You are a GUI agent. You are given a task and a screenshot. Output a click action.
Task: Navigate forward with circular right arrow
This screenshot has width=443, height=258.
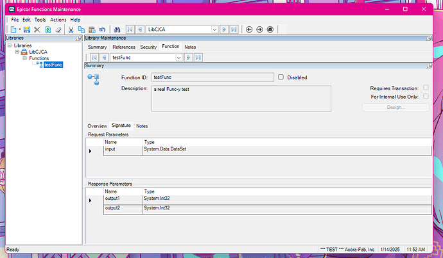point(259,29)
